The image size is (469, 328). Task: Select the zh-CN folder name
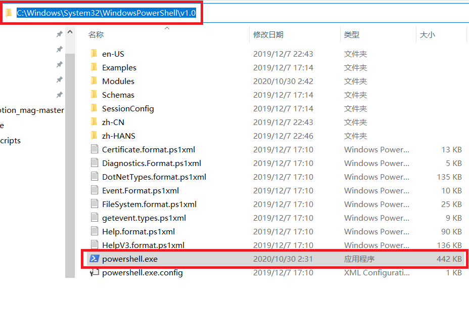[113, 122]
